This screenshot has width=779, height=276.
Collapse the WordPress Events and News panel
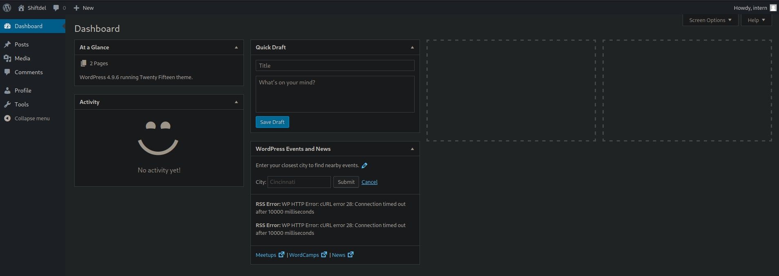click(412, 149)
